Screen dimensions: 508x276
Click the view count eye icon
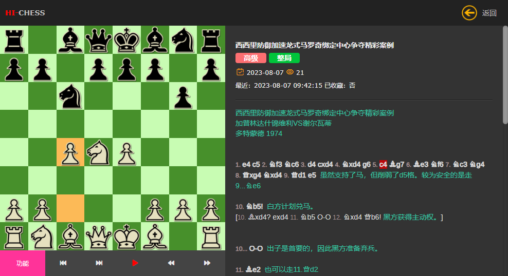pos(290,72)
